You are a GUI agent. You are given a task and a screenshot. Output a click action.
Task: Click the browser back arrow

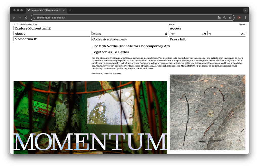(14, 18)
